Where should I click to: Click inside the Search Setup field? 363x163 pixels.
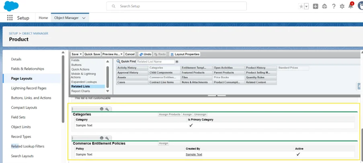click(x=176, y=6)
